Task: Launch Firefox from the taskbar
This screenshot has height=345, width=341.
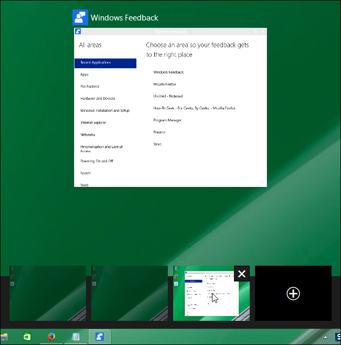Action: (51, 337)
